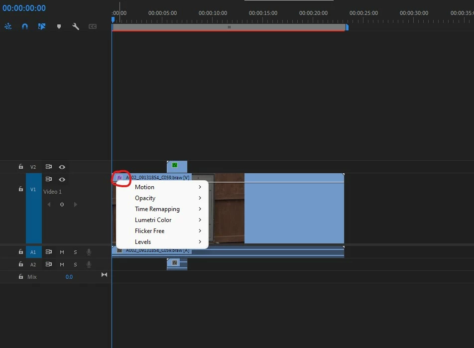Click the blue playhead on ruler
The image size is (474, 348).
click(x=113, y=19)
